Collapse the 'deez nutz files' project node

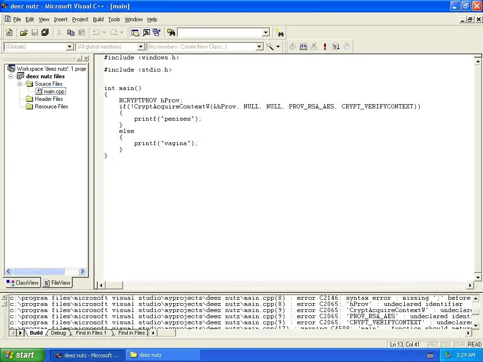10,76
